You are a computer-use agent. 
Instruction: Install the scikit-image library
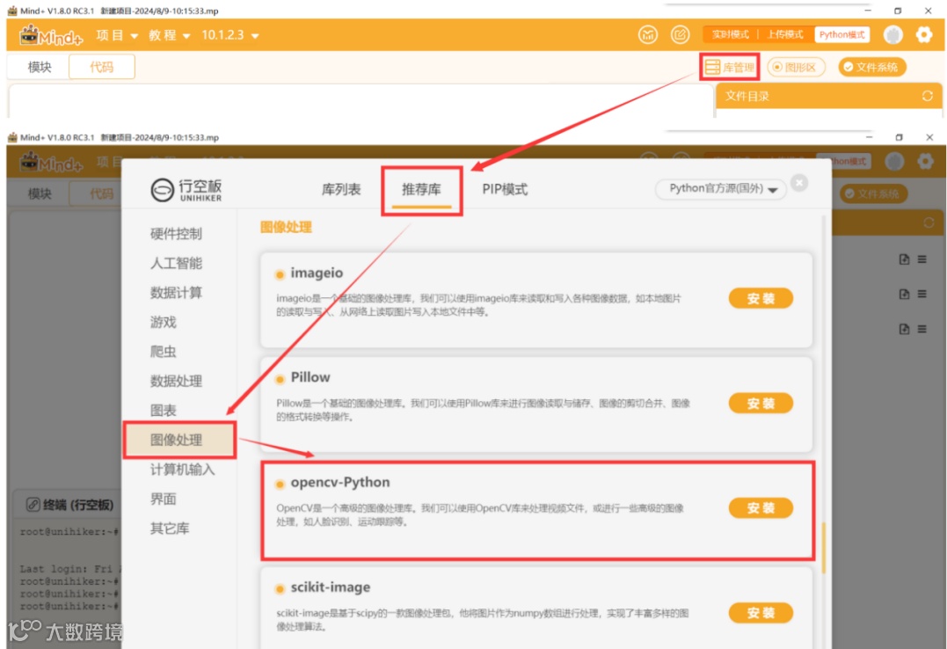coord(761,613)
